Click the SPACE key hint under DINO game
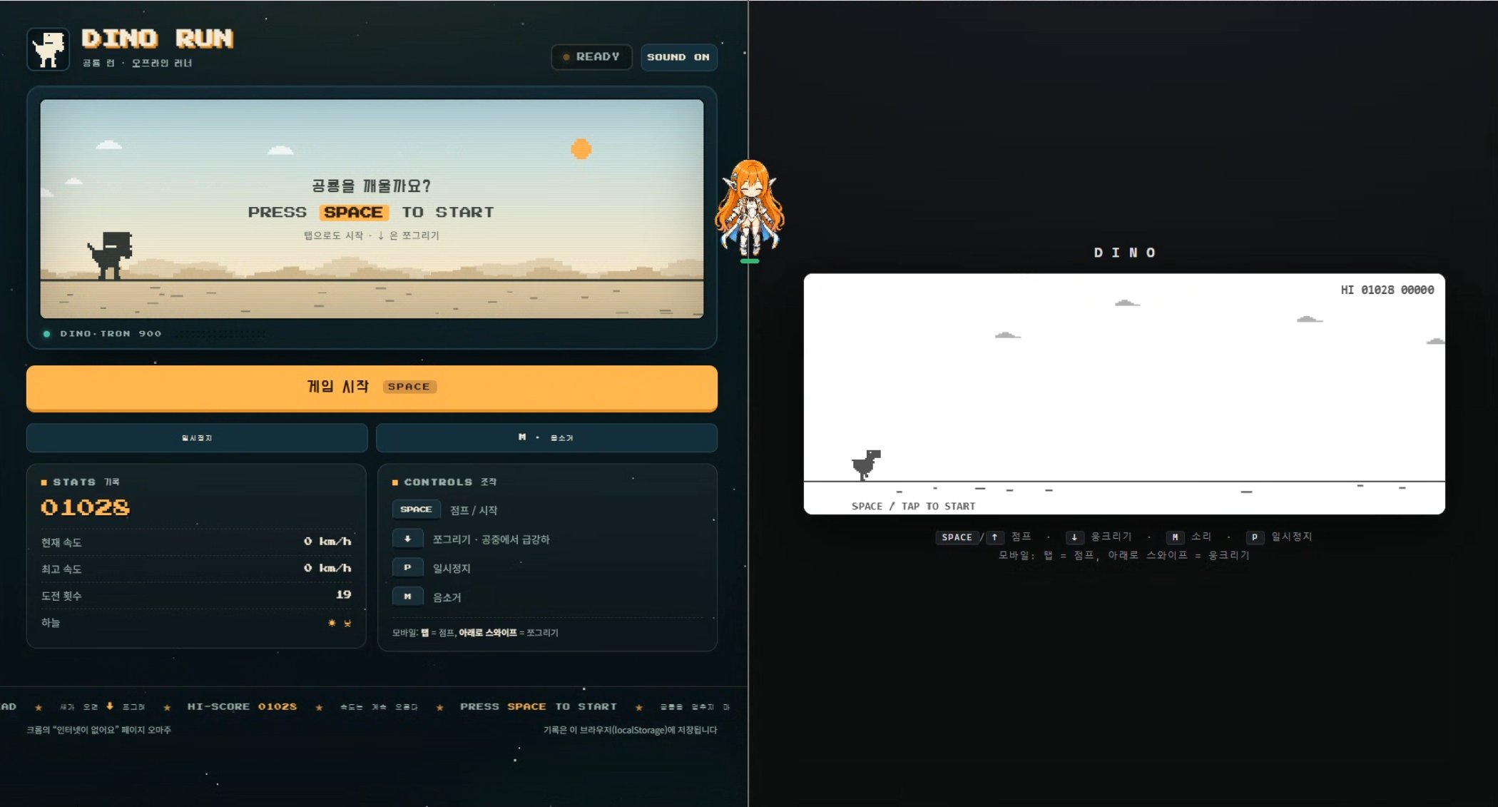Image resolution: width=1498 pixels, height=807 pixels. point(957,537)
